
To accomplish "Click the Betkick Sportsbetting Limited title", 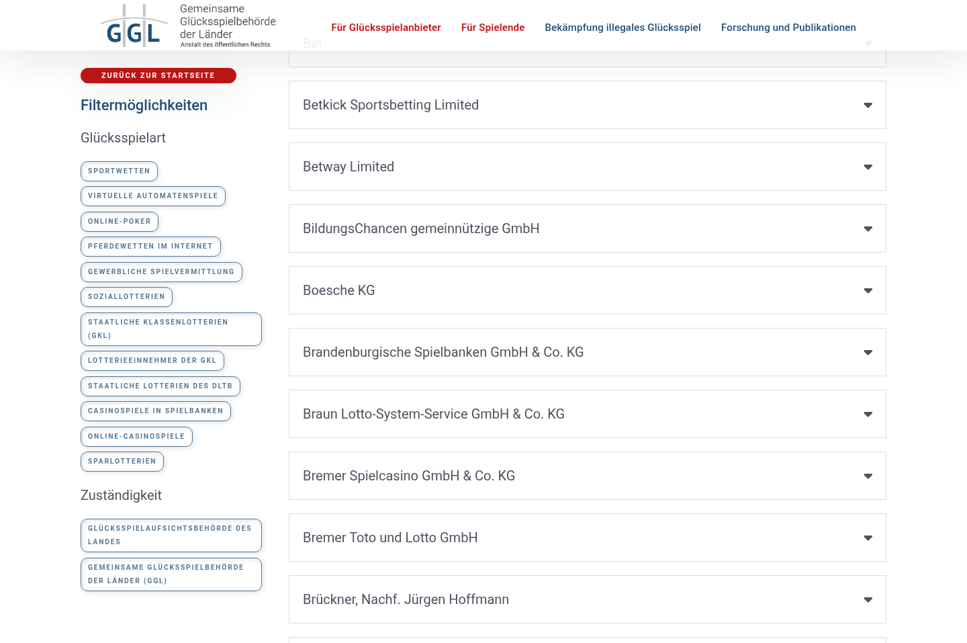I will tap(391, 105).
